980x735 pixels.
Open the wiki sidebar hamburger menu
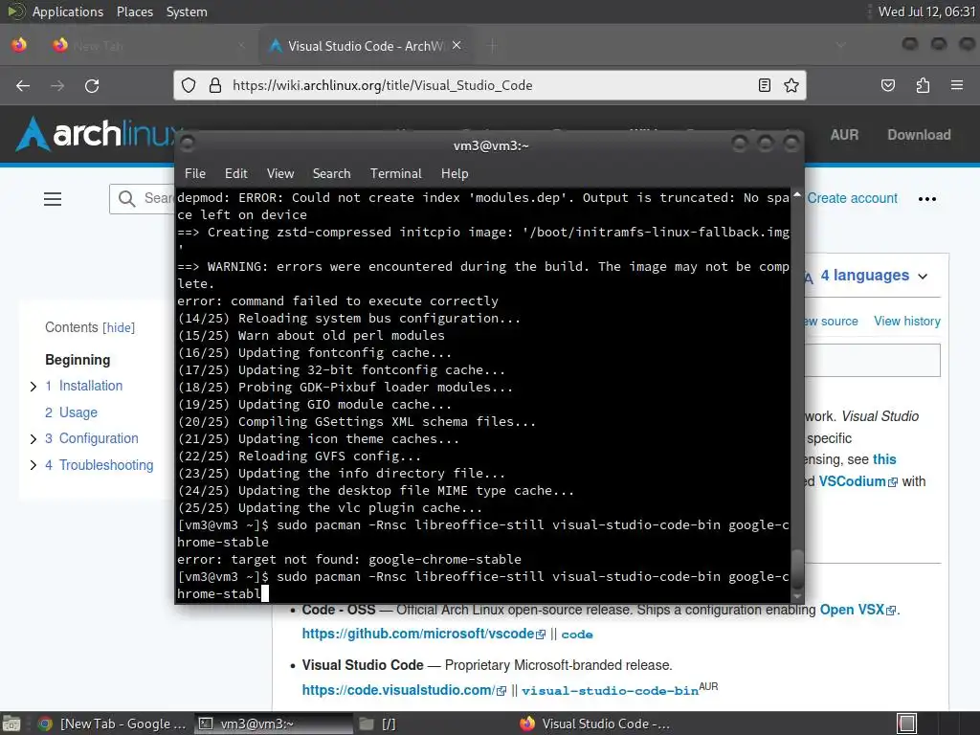click(x=53, y=199)
